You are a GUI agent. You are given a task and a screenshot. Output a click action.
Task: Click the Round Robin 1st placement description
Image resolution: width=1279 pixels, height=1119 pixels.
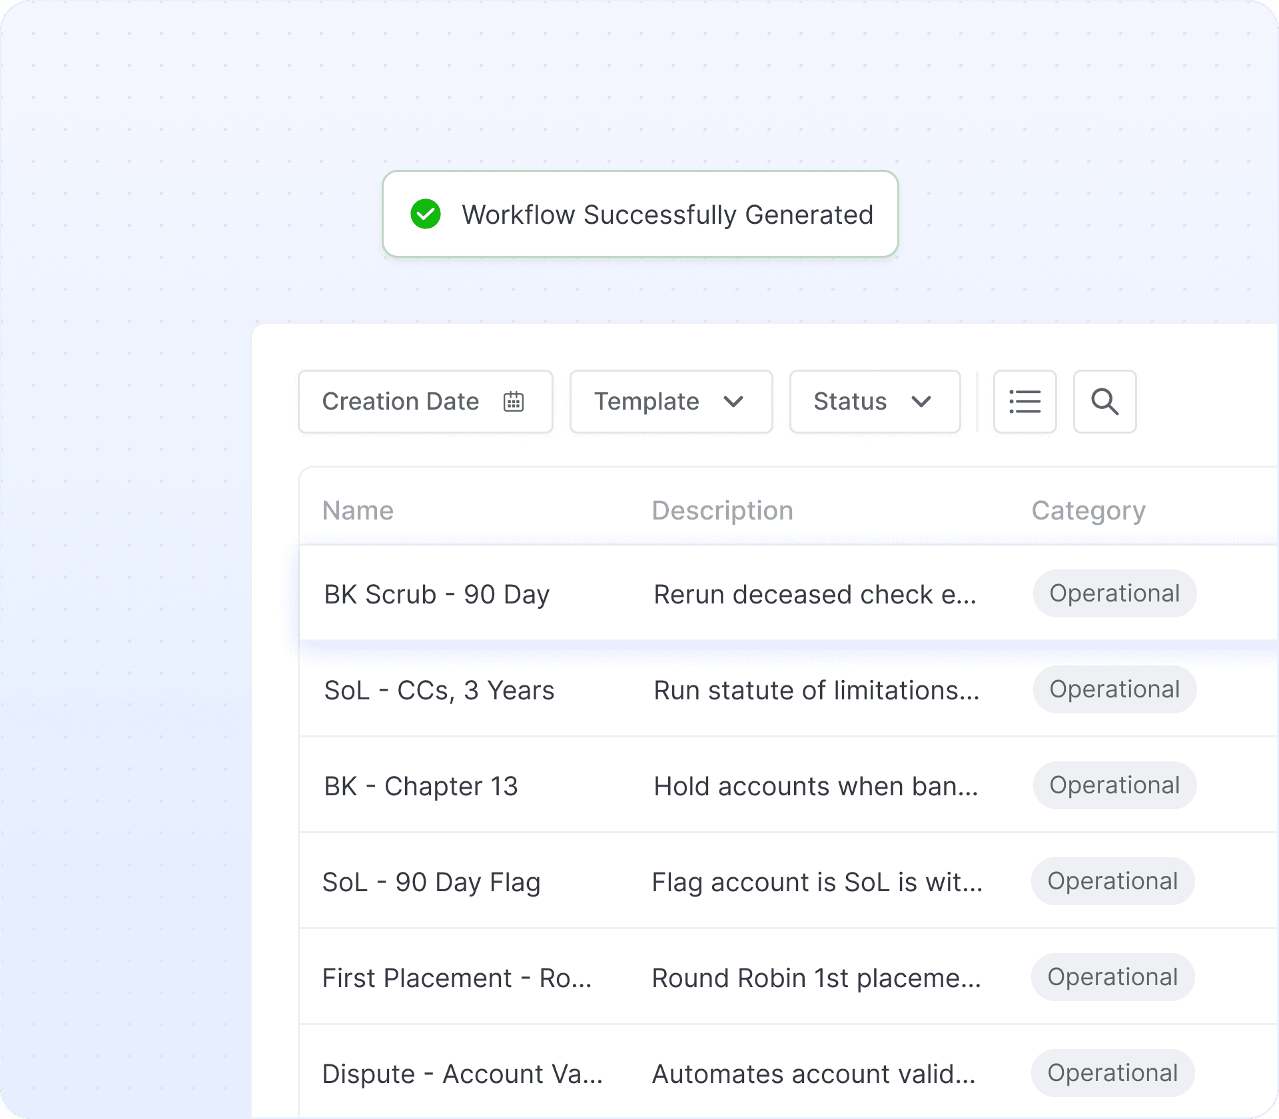pos(816,978)
